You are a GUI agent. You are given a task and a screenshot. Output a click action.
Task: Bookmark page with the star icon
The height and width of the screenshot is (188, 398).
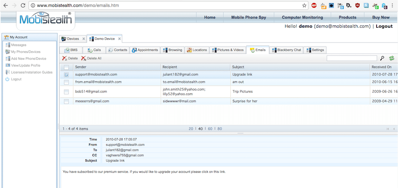click(x=304, y=5)
